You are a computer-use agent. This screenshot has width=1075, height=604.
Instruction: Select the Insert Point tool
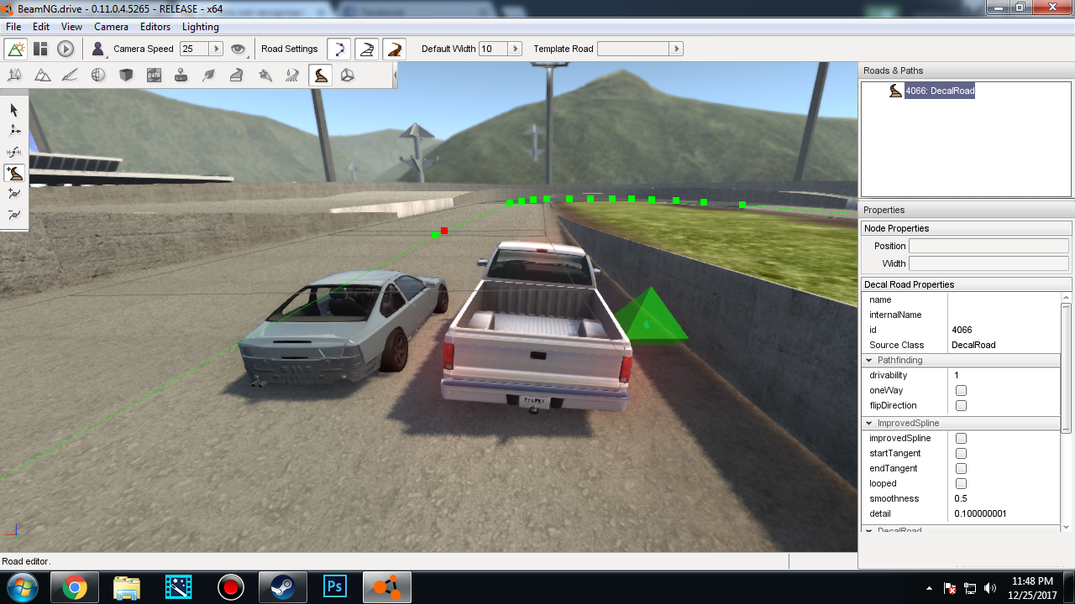14,194
